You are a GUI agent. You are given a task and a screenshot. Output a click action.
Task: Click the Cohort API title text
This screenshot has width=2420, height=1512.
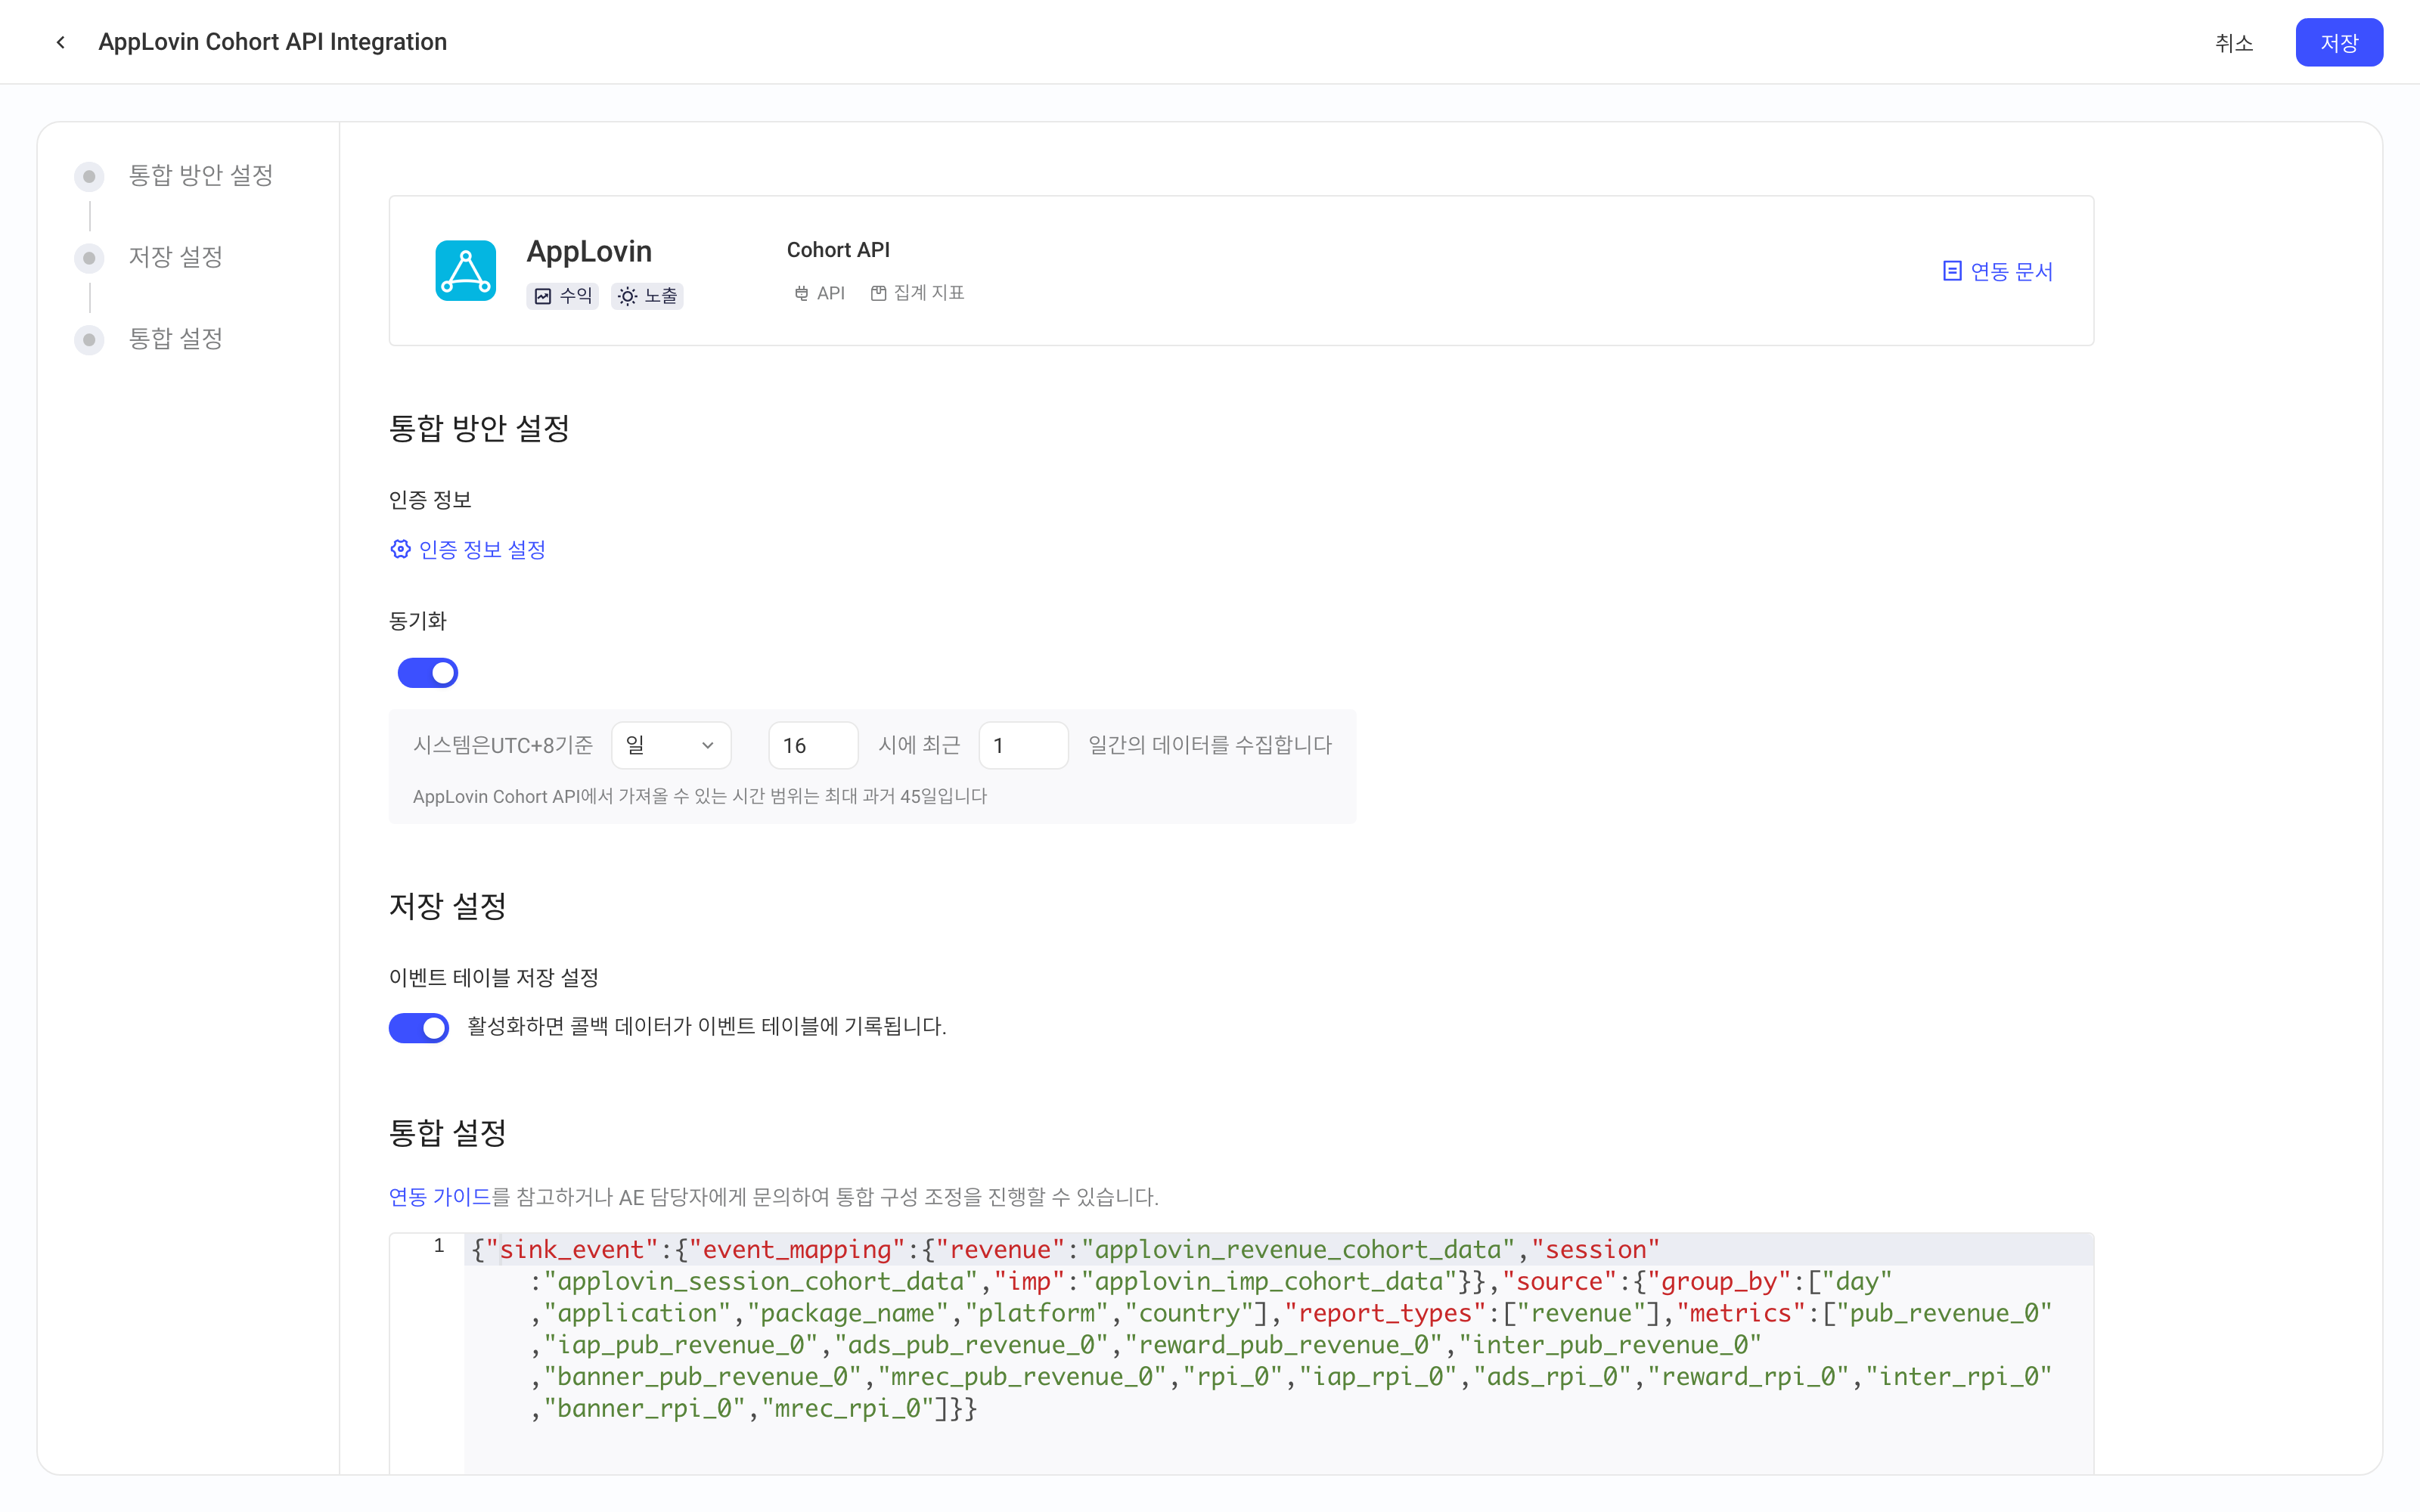click(x=838, y=250)
